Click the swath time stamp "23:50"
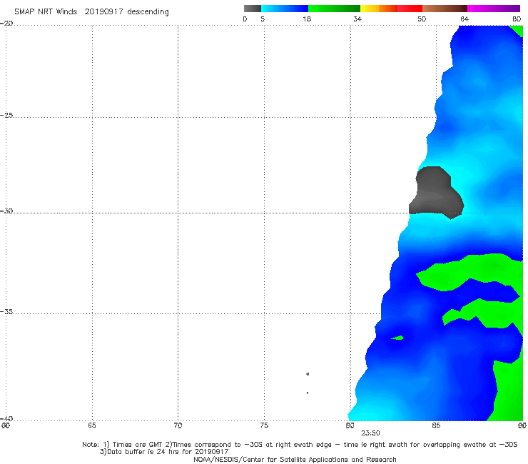This screenshot has width=528, height=464. click(371, 433)
